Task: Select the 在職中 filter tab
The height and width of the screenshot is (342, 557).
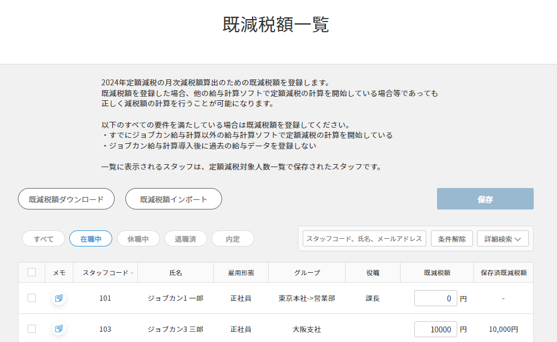Action: click(91, 239)
